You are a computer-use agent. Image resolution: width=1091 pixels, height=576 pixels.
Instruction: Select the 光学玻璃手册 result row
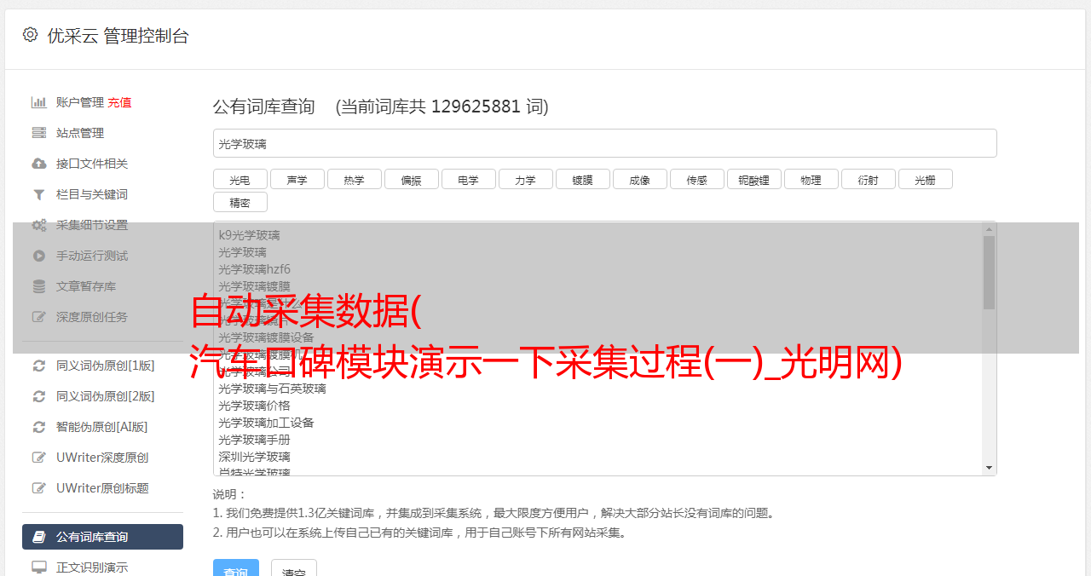(254, 440)
